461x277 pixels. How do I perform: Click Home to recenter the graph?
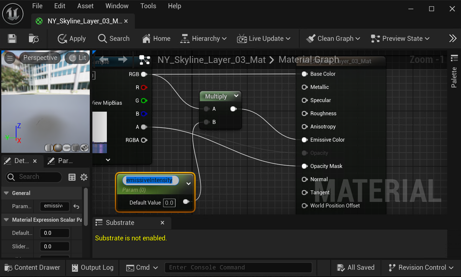pos(156,39)
